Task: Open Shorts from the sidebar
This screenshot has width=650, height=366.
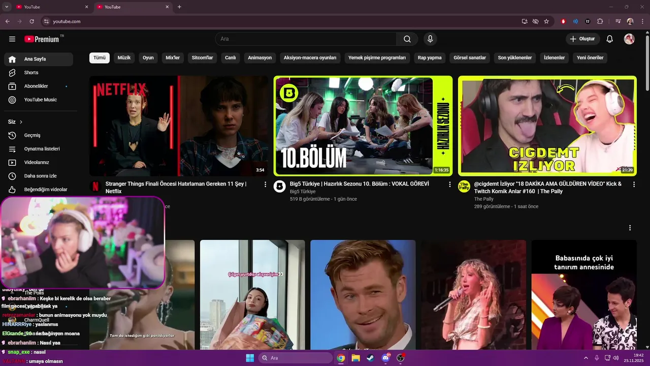Action: (39, 73)
